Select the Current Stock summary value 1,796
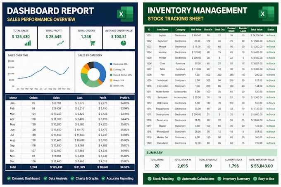Viewport: 281px width, 187px height. coord(234,166)
